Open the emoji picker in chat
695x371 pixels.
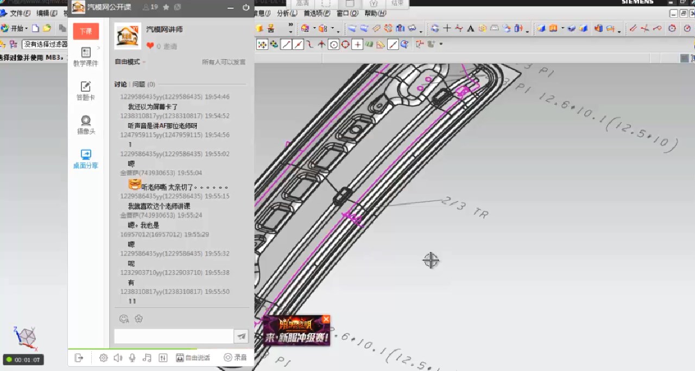click(x=124, y=319)
